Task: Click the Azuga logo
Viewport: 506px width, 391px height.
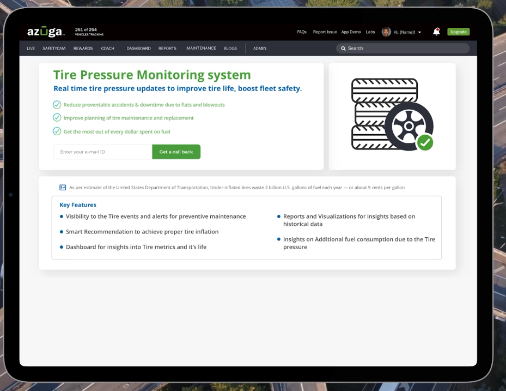Action: tap(45, 32)
